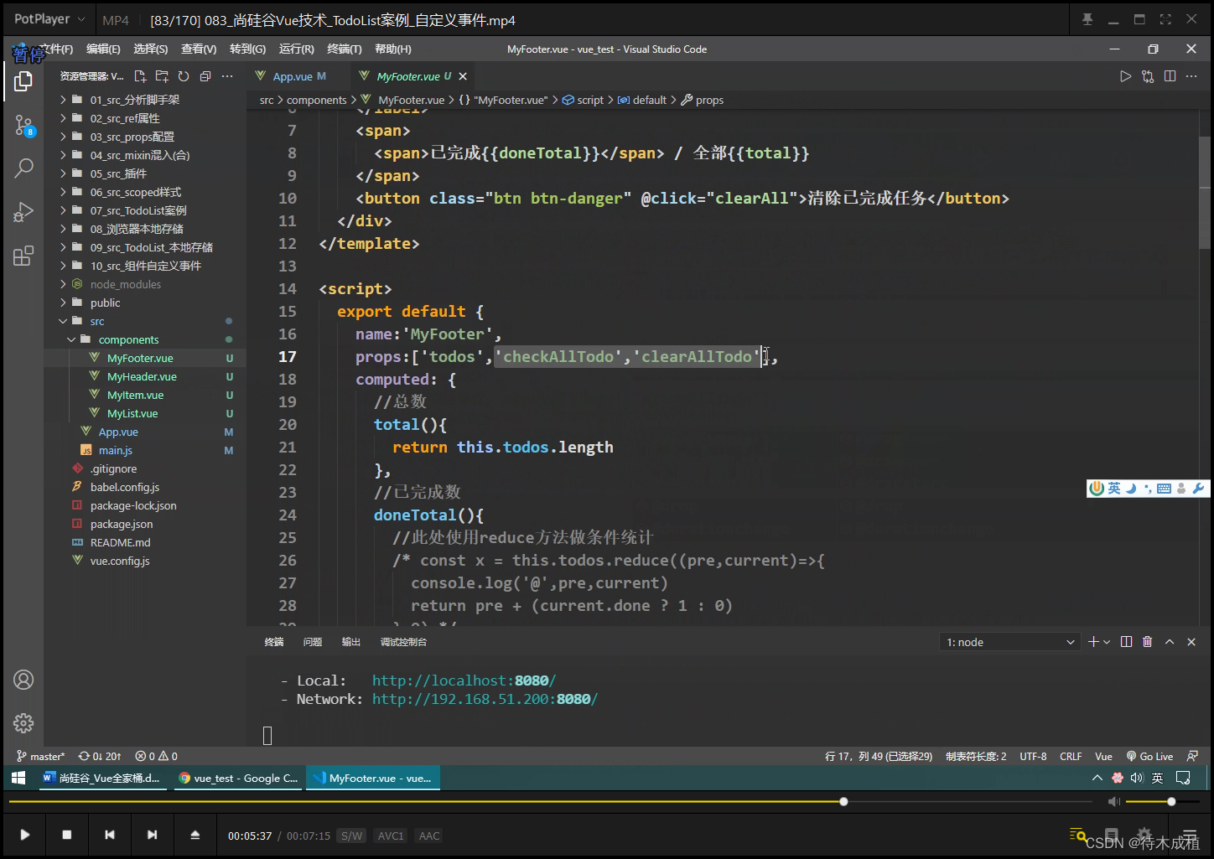Open the localhost:8080 link in terminal

pos(464,680)
